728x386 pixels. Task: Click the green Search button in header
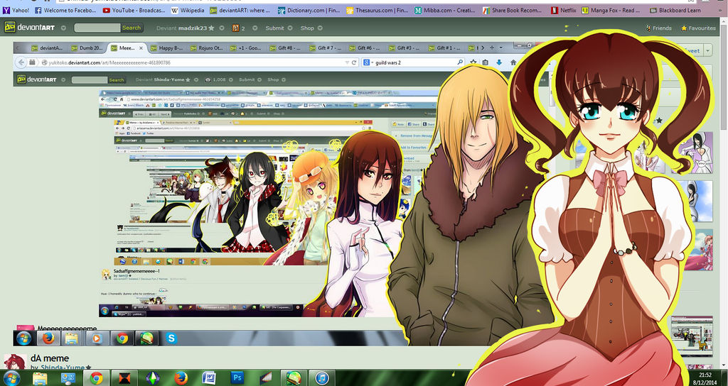point(132,28)
